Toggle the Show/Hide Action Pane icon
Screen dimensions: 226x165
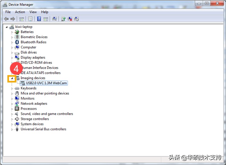tap(46, 19)
